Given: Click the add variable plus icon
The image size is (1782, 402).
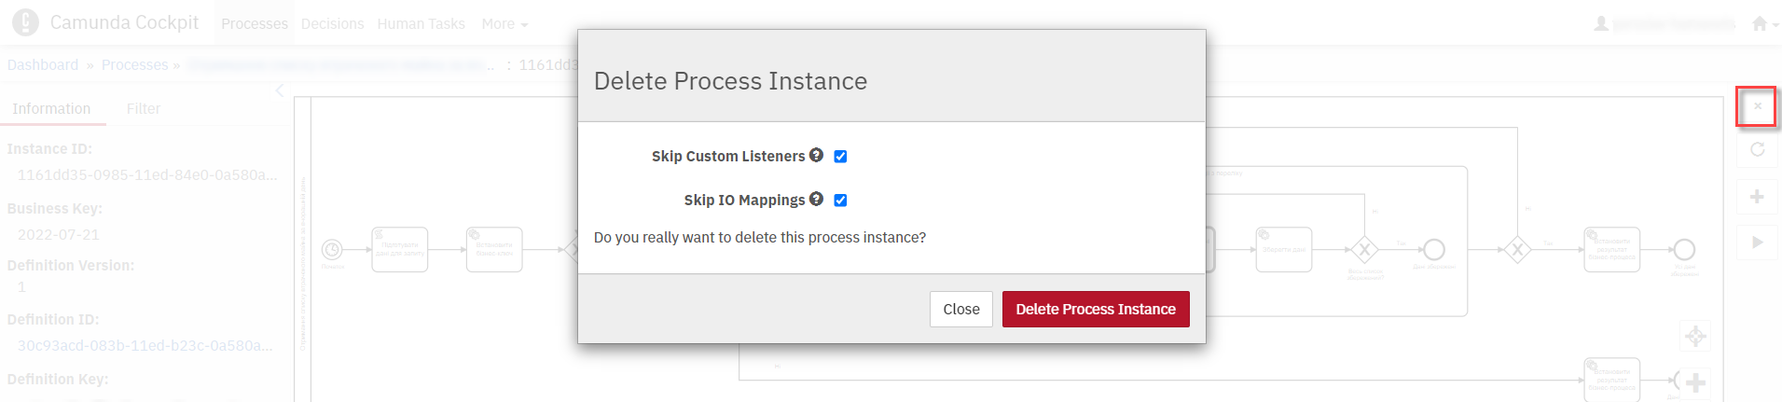Looking at the screenshot, I should coord(1757,197).
